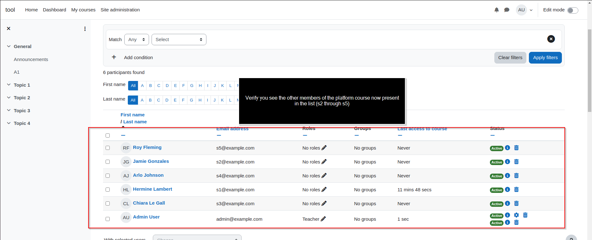The image size is (592, 240).
Task: Click the plus icon to add condition
Action: (x=114, y=57)
